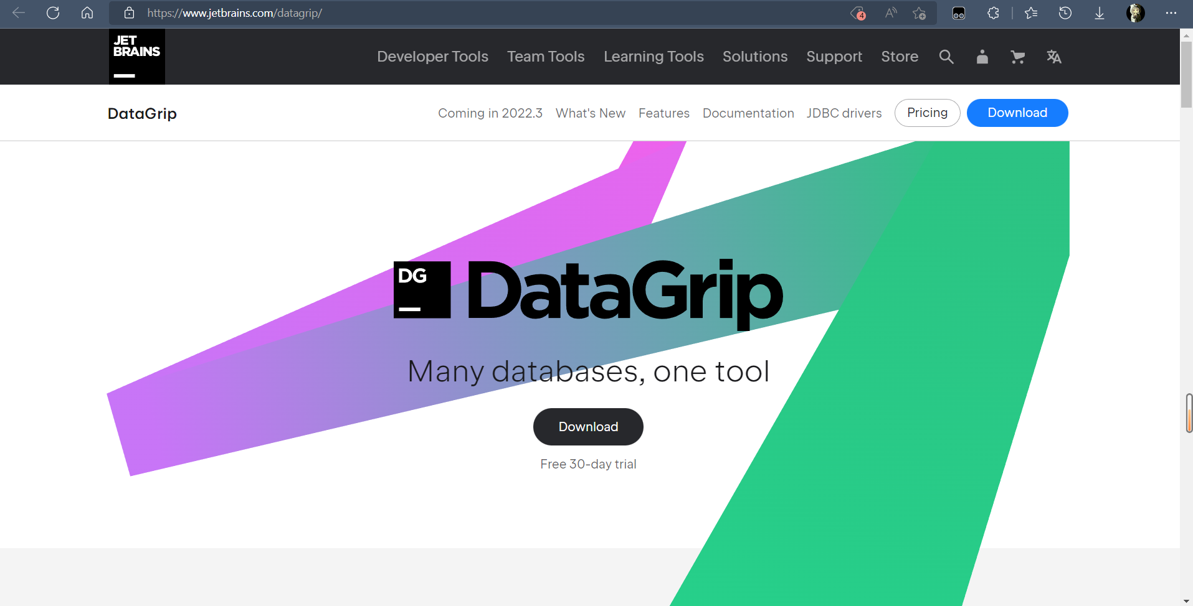Open the language selection icon

point(1054,57)
